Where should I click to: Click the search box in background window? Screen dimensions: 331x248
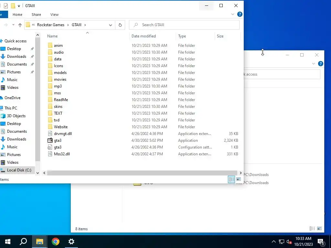pos(282,74)
